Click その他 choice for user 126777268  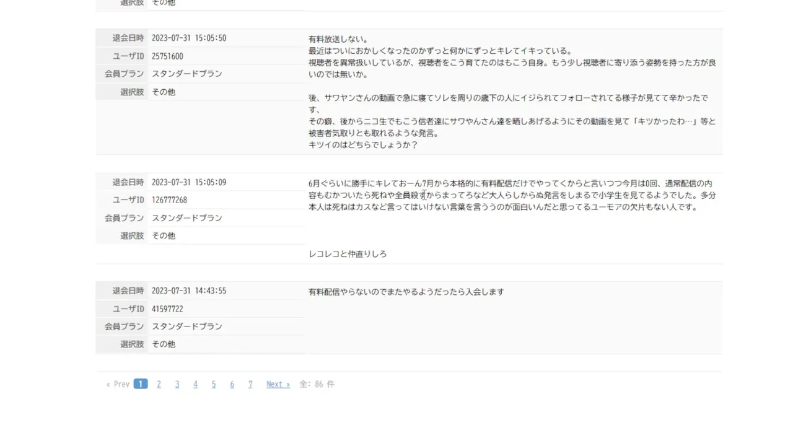(x=164, y=236)
